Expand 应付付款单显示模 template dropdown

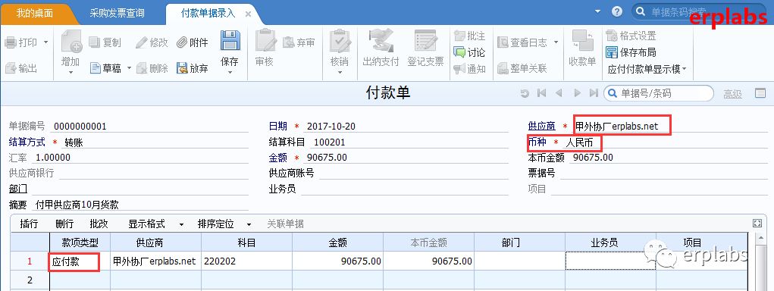[x=684, y=70]
